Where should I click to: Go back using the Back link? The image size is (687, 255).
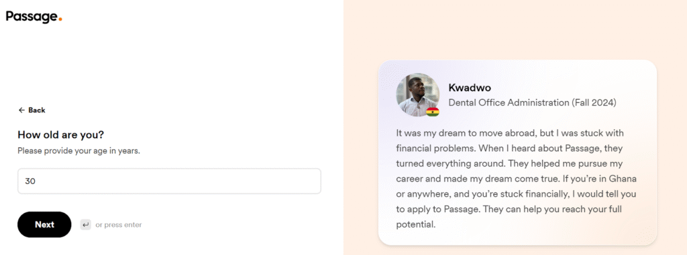coord(32,110)
